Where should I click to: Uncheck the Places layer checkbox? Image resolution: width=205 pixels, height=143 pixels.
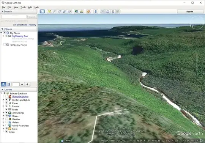pyautogui.click(x=7, y=103)
